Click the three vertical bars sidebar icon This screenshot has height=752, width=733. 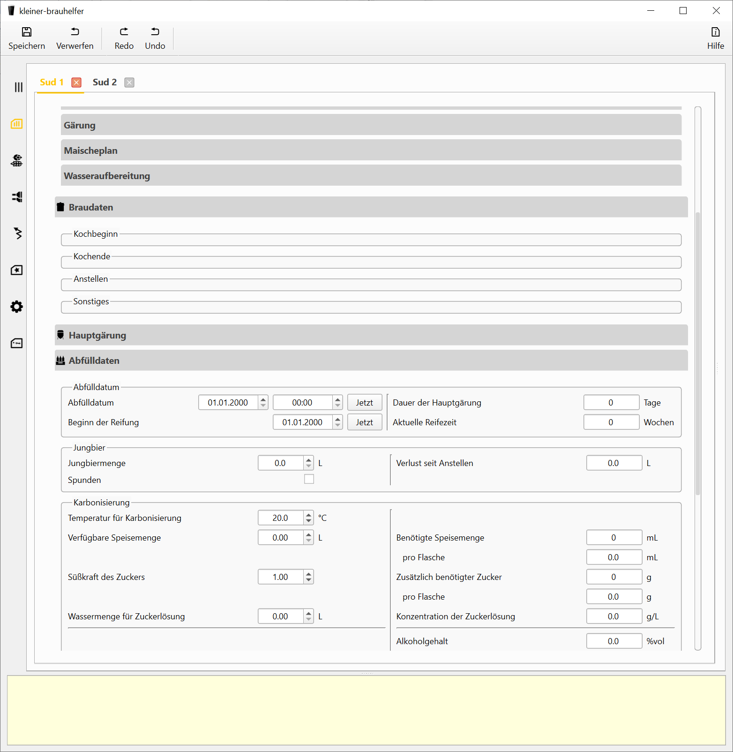18,87
